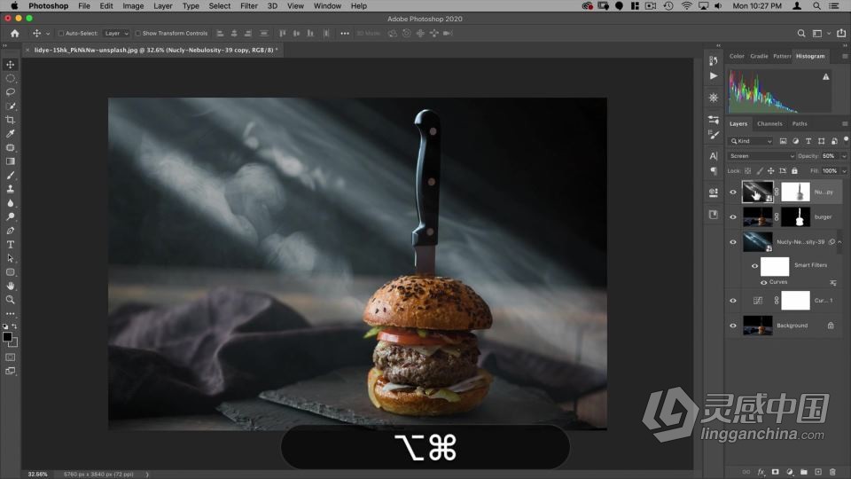The image size is (851, 479).
Task: Select the burger layer mask thumbnail
Action: click(x=795, y=216)
